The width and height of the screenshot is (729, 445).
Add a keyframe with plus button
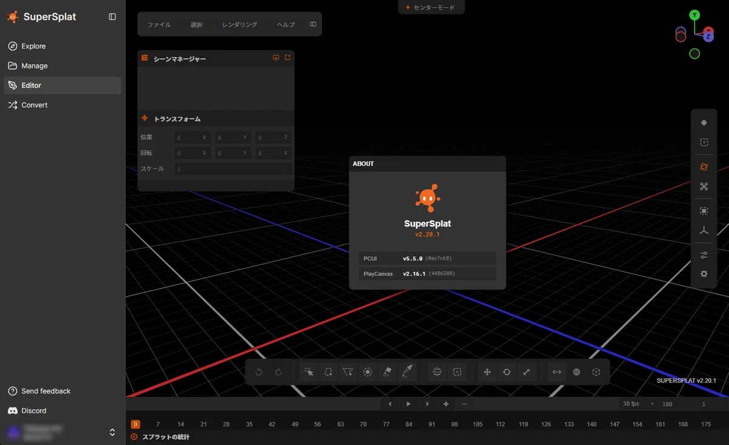pos(446,404)
